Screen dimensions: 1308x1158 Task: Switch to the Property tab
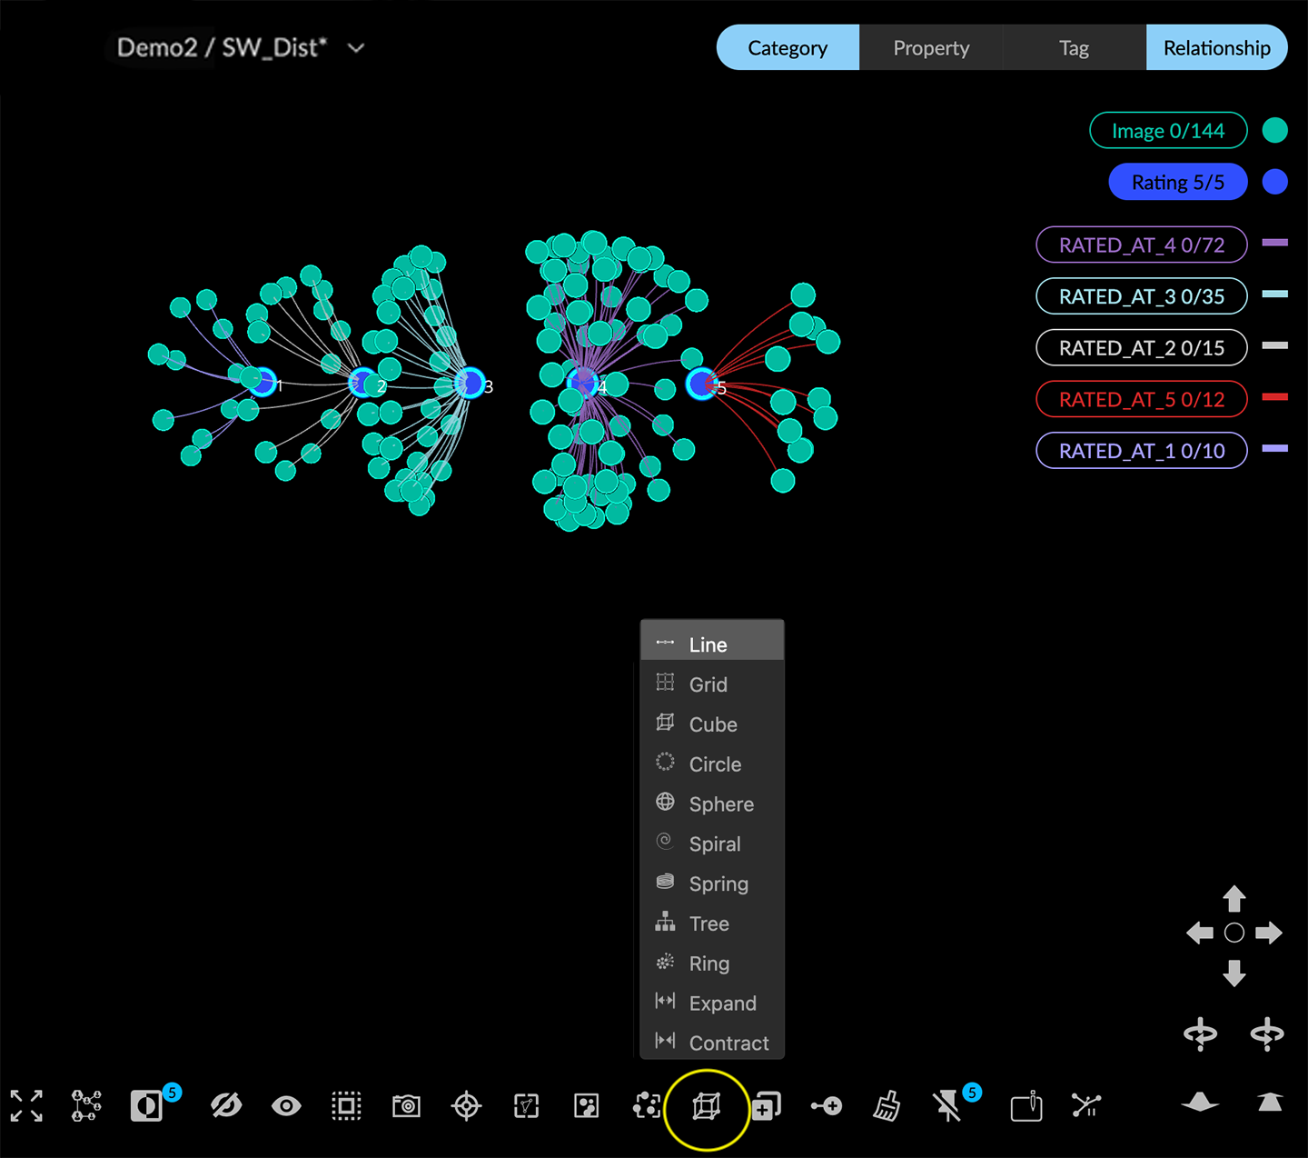[x=931, y=48]
